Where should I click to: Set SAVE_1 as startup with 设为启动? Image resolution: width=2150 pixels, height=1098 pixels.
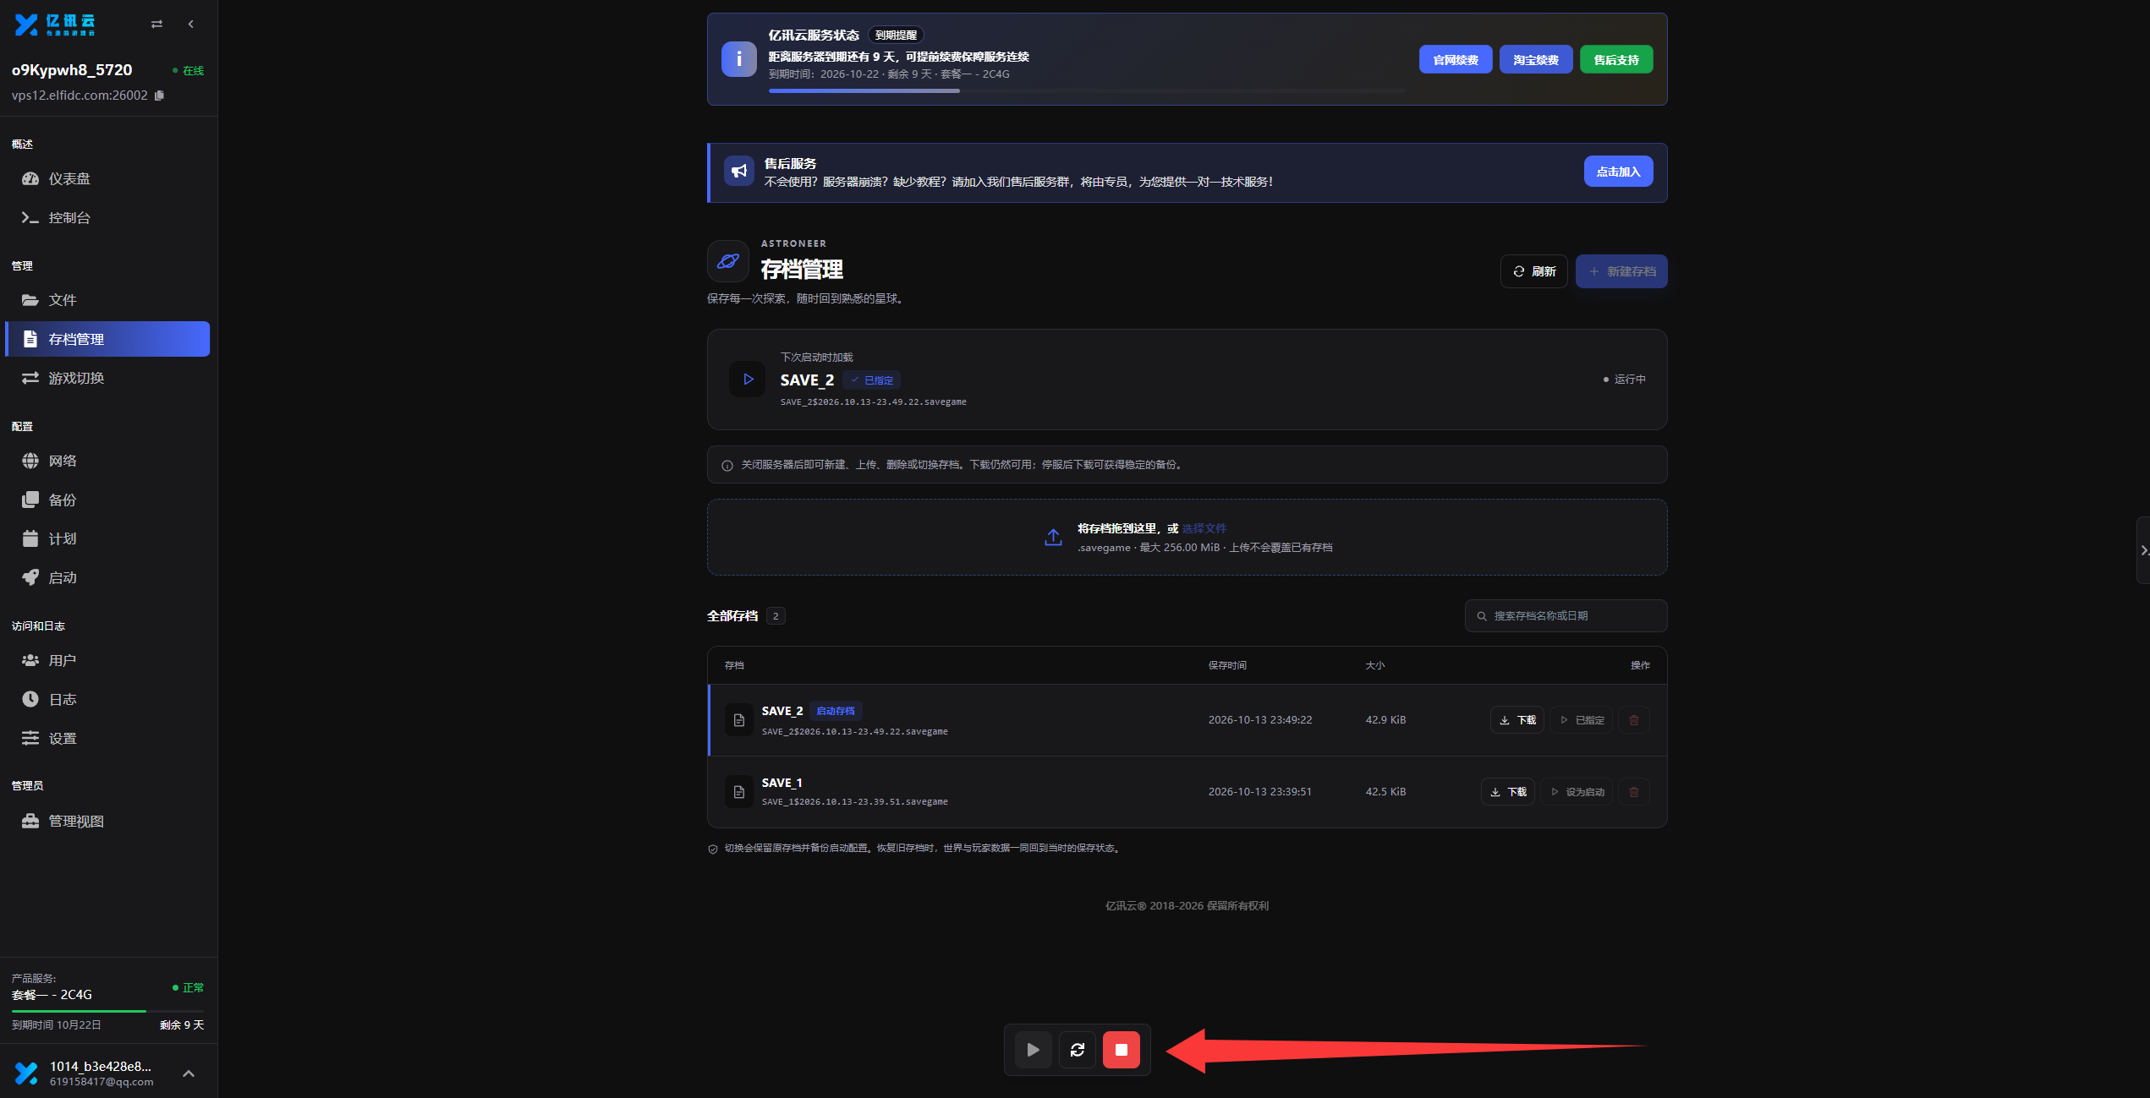1577,792
